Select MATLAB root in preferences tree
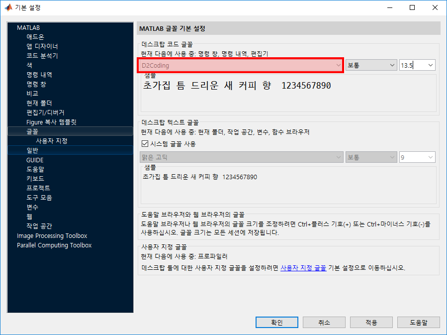Viewport: 447px width, 335px height. 28,28
